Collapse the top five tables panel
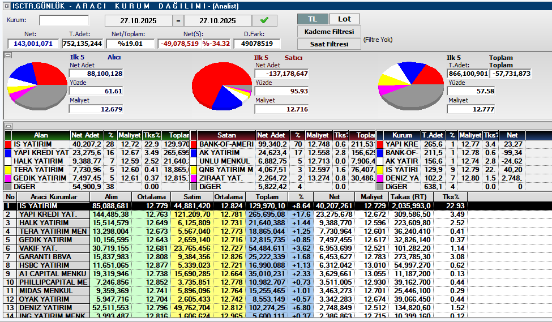 point(8,126)
